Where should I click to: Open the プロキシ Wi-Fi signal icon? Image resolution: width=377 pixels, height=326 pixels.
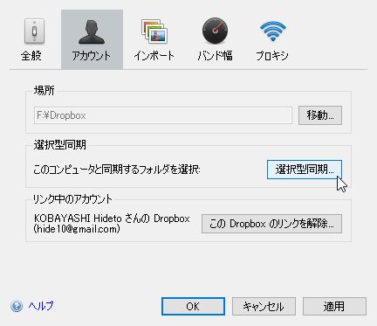tap(272, 31)
